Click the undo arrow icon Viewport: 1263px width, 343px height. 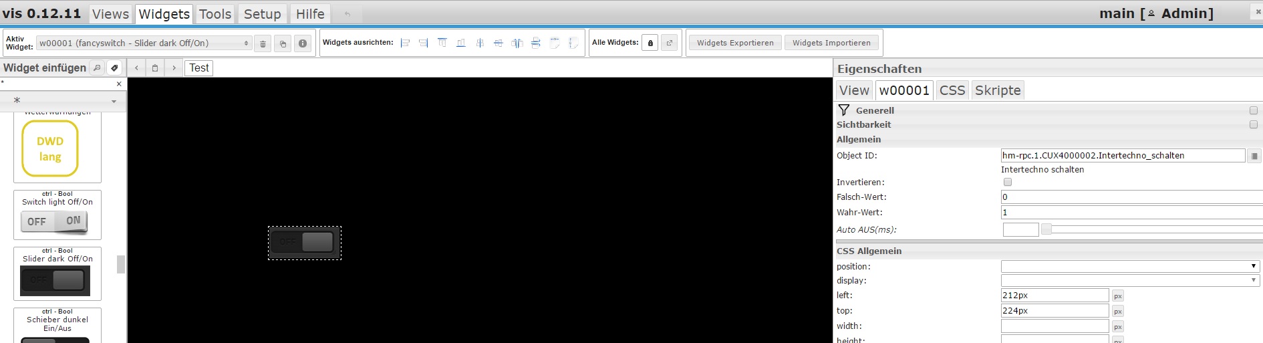click(347, 14)
